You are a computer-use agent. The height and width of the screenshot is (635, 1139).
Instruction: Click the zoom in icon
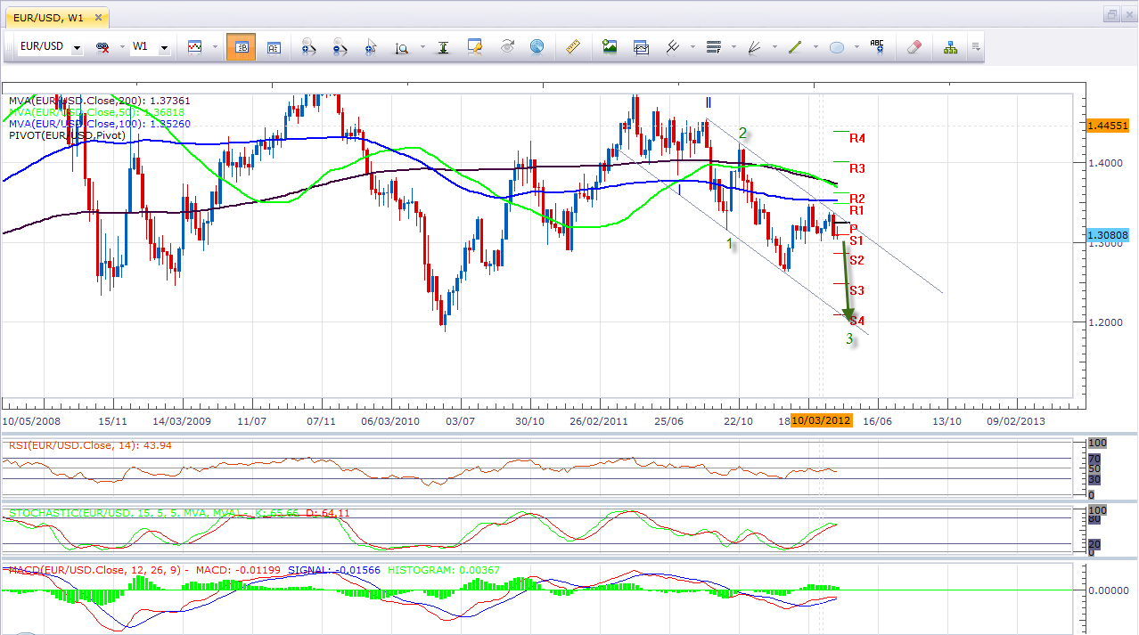point(308,47)
